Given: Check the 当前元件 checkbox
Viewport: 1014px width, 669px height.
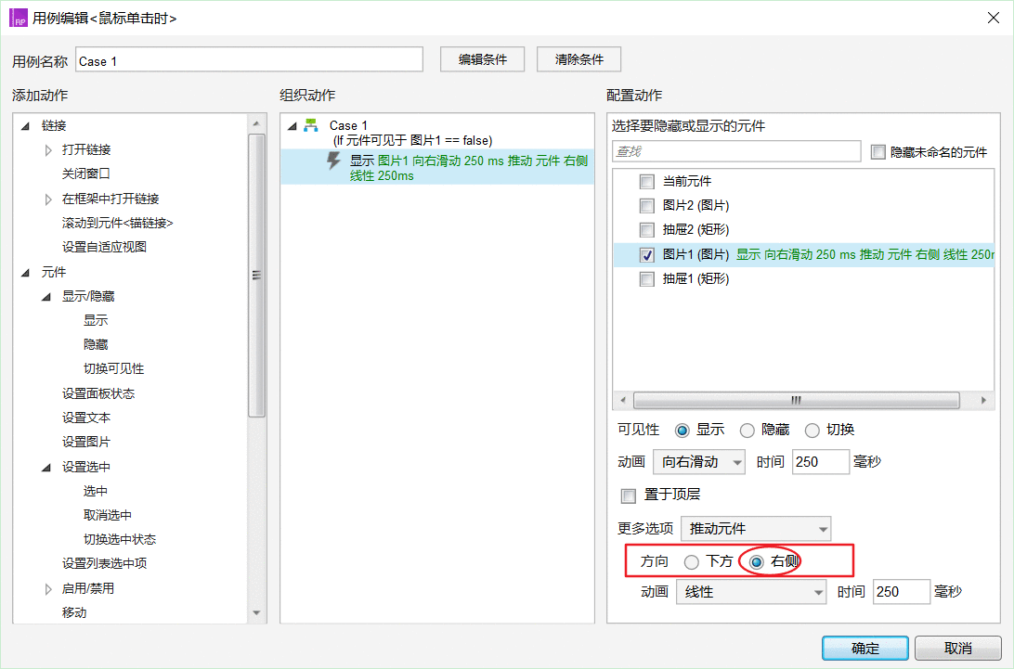Looking at the screenshot, I should pyautogui.click(x=646, y=182).
